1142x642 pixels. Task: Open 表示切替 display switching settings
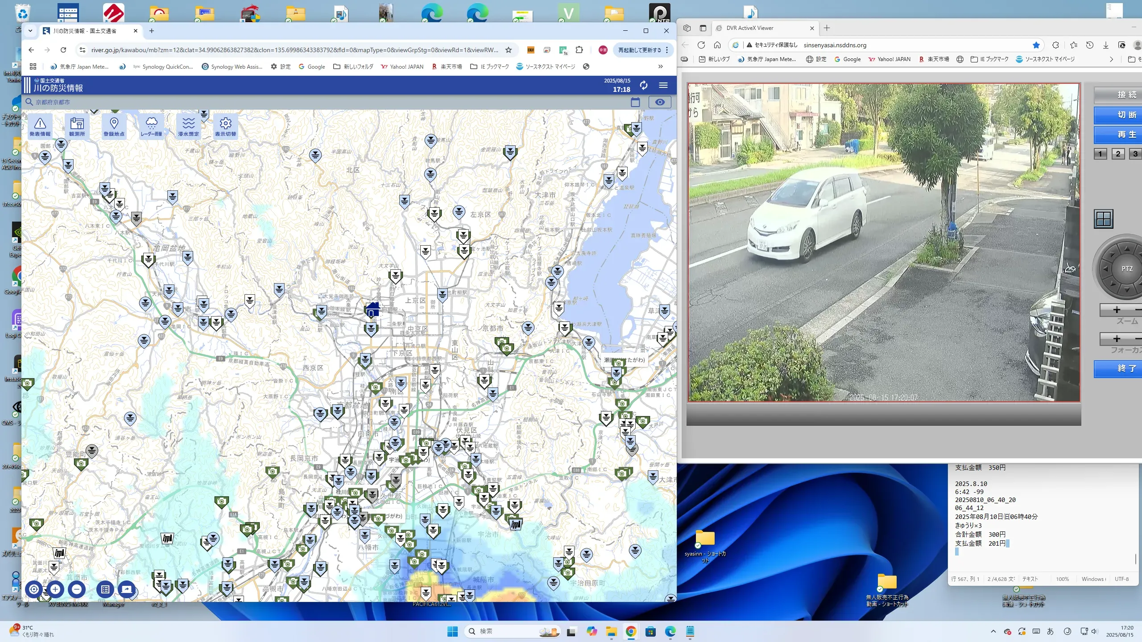[225, 126]
